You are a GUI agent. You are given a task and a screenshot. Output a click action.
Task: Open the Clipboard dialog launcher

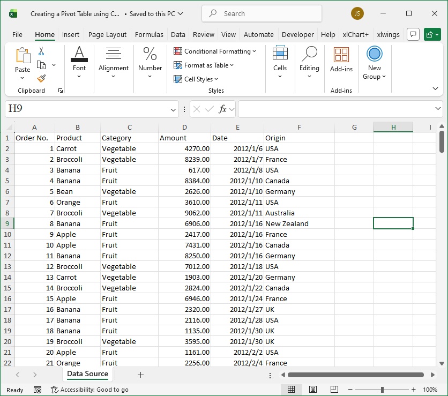pos(60,91)
